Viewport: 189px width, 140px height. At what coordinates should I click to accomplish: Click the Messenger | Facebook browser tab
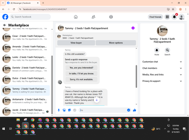tap(23, 3)
